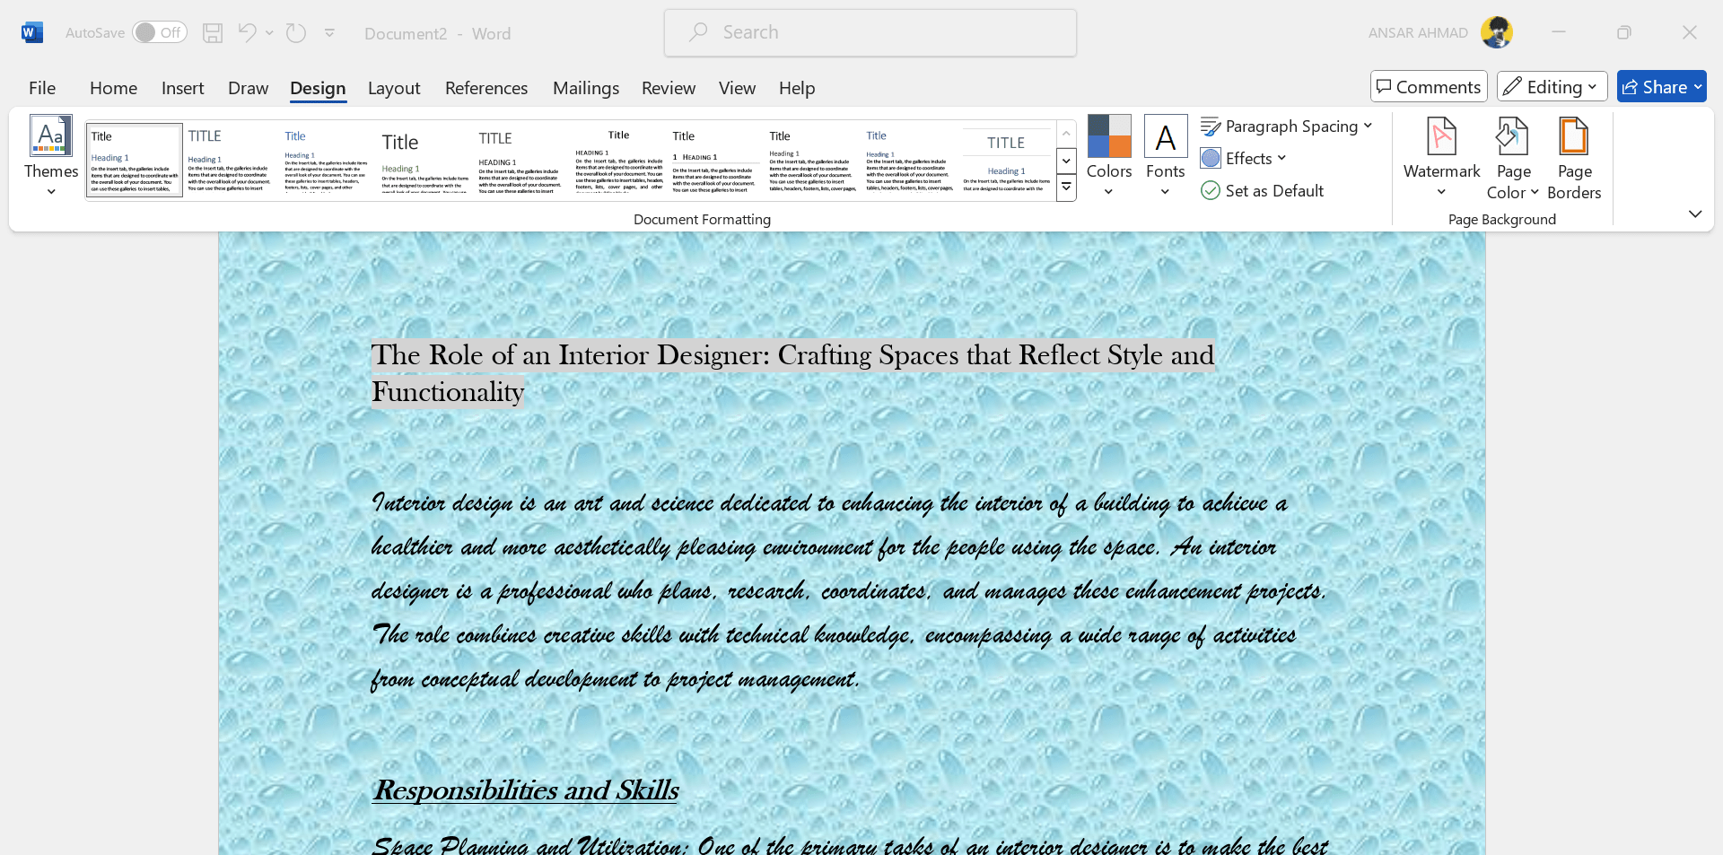Click the Word application logo icon
1723x855 pixels.
click(32, 33)
